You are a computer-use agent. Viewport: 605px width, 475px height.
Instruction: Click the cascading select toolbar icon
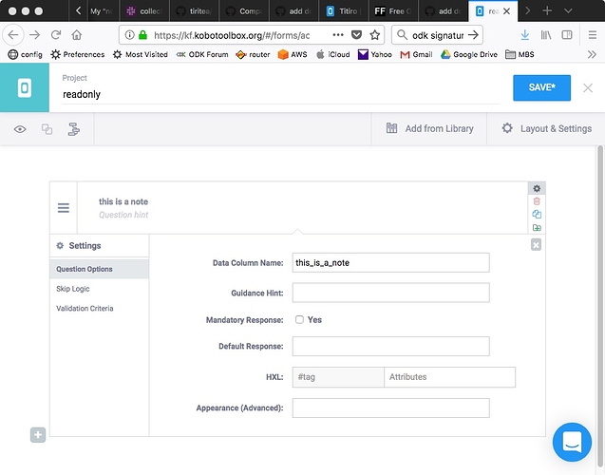pos(73,129)
